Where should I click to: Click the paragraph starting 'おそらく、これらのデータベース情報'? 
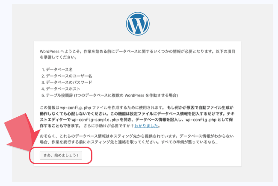(x=137, y=139)
